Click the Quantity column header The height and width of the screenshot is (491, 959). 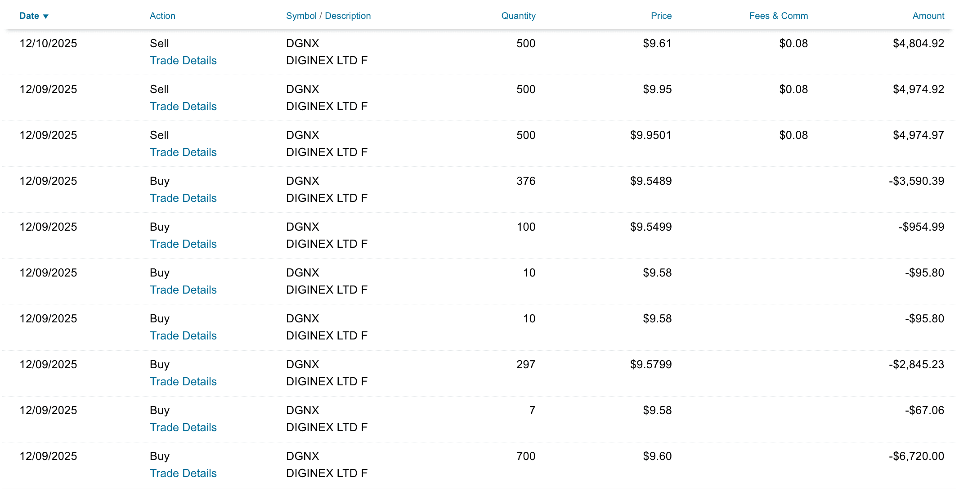tap(518, 16)
